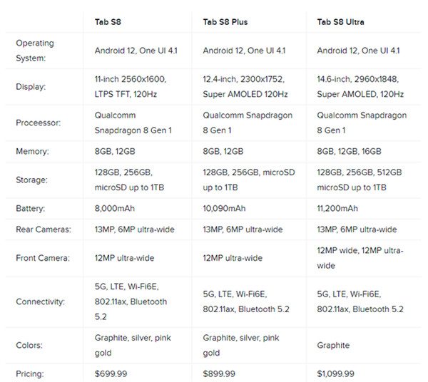Select the Processor row label
The width and height of the screenshot is (428, 382).
coord(38,123)
